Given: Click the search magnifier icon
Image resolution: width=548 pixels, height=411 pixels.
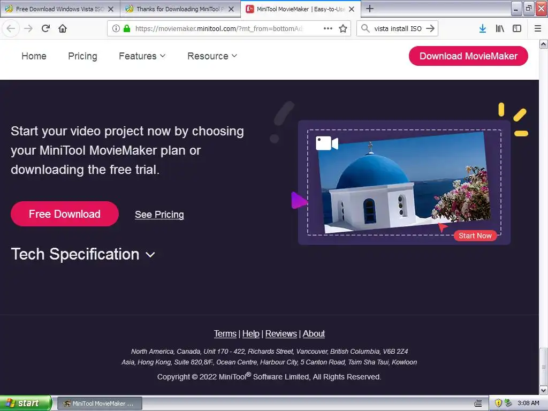Looking at the screenshot, I should [x=365, y=28].
